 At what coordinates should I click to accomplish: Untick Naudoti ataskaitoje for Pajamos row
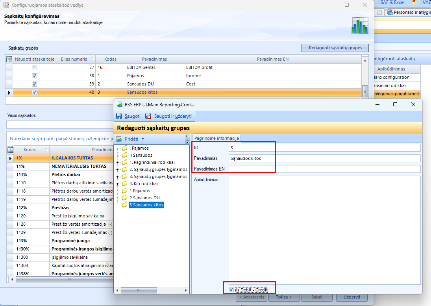click(x=35, y=76)
